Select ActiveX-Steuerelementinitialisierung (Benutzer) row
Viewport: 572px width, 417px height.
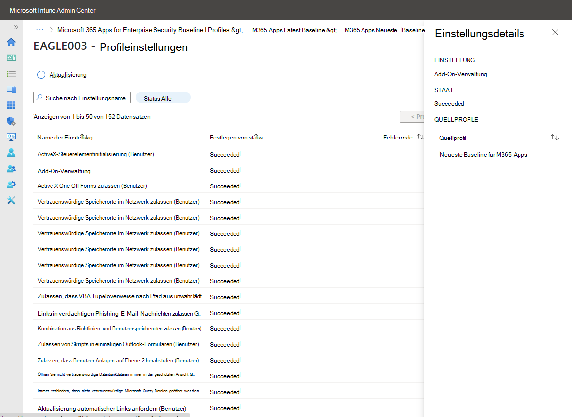(229, 154)
